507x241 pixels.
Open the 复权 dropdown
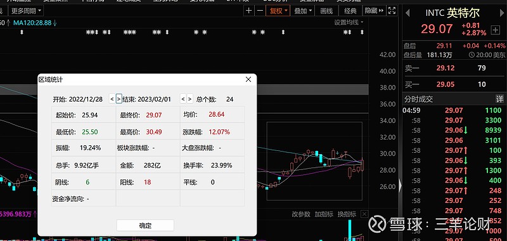278,11
